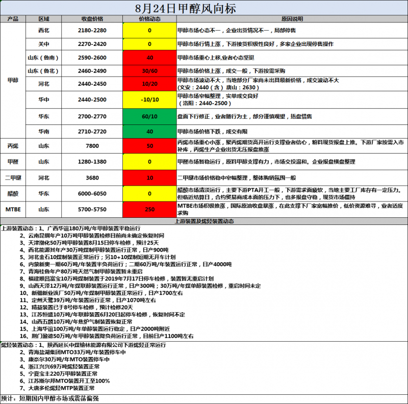Click the 甲醛 closing price "1280-1380"
Screen dimensions: 408x404
tap(92, 162)
